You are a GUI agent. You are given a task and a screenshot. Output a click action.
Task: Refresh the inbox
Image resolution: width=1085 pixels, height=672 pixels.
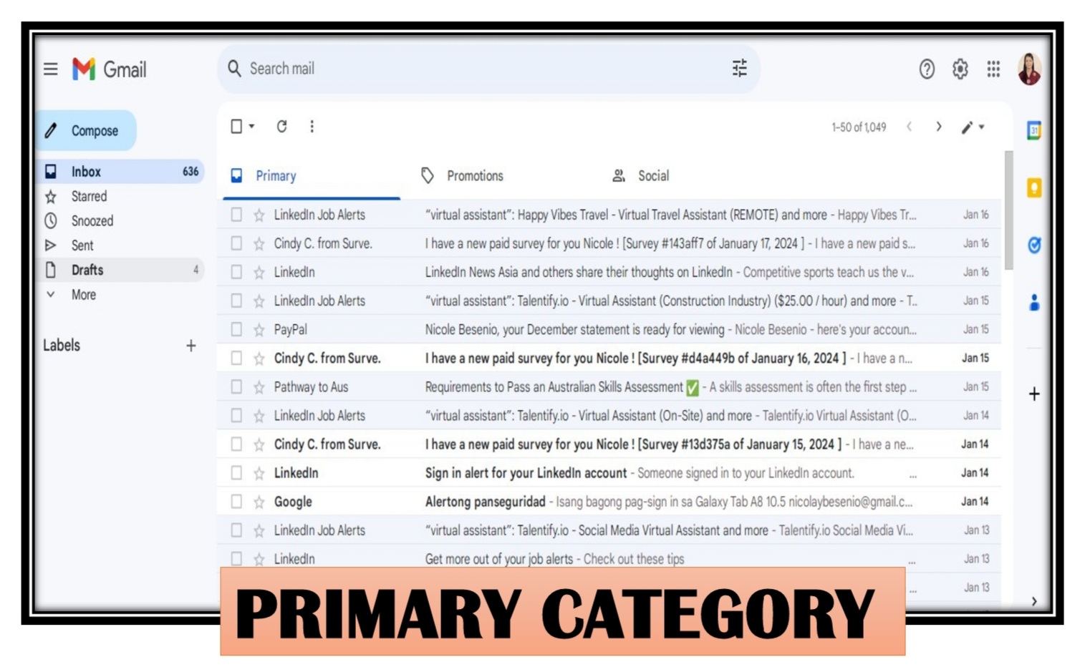pyautogui.click(x=282, y=127)
